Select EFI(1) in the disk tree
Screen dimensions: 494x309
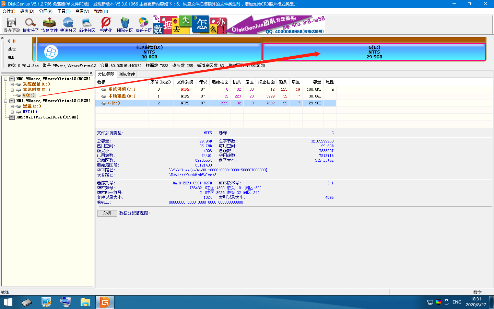pyautogui.click(x=30, y=112)
